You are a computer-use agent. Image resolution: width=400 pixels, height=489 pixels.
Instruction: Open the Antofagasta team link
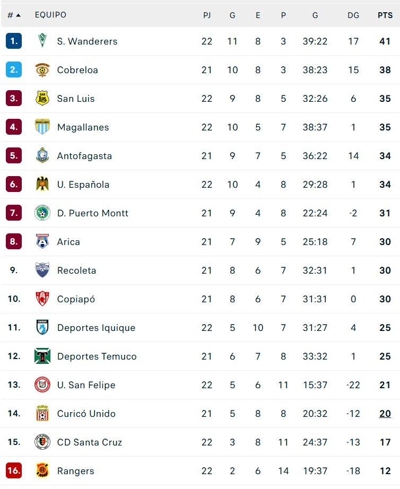coord(84,155)
